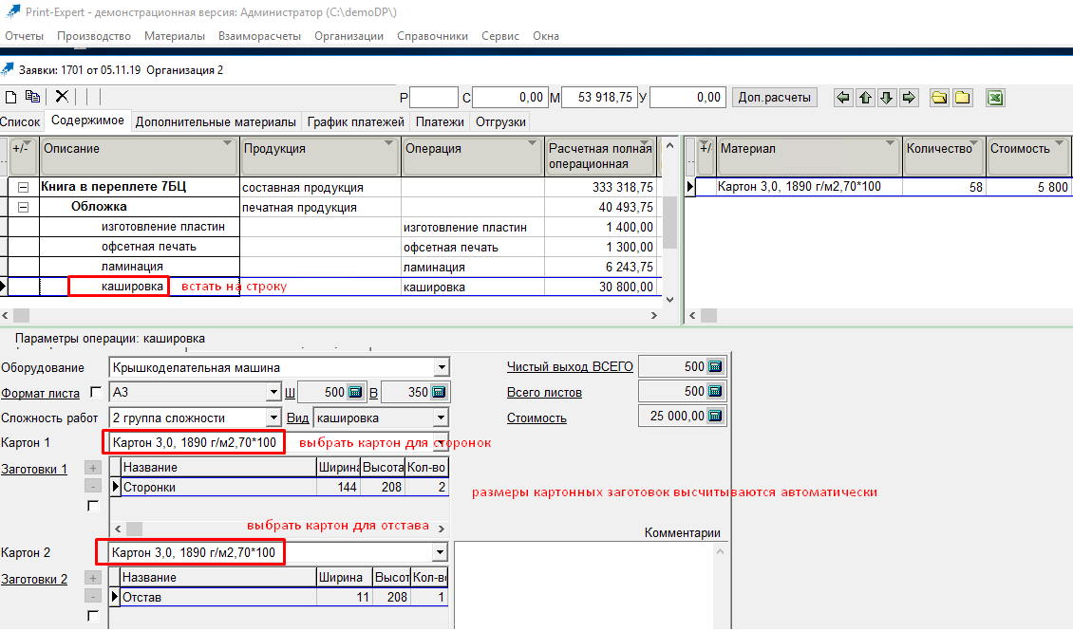Toggle the Формат листа checkbox
This screenshot has width=1073, height=631.
point(95,392)
